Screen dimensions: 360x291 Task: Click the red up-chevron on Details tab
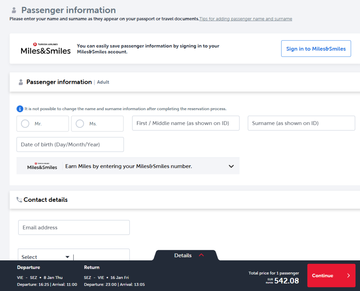coord(201,255)
